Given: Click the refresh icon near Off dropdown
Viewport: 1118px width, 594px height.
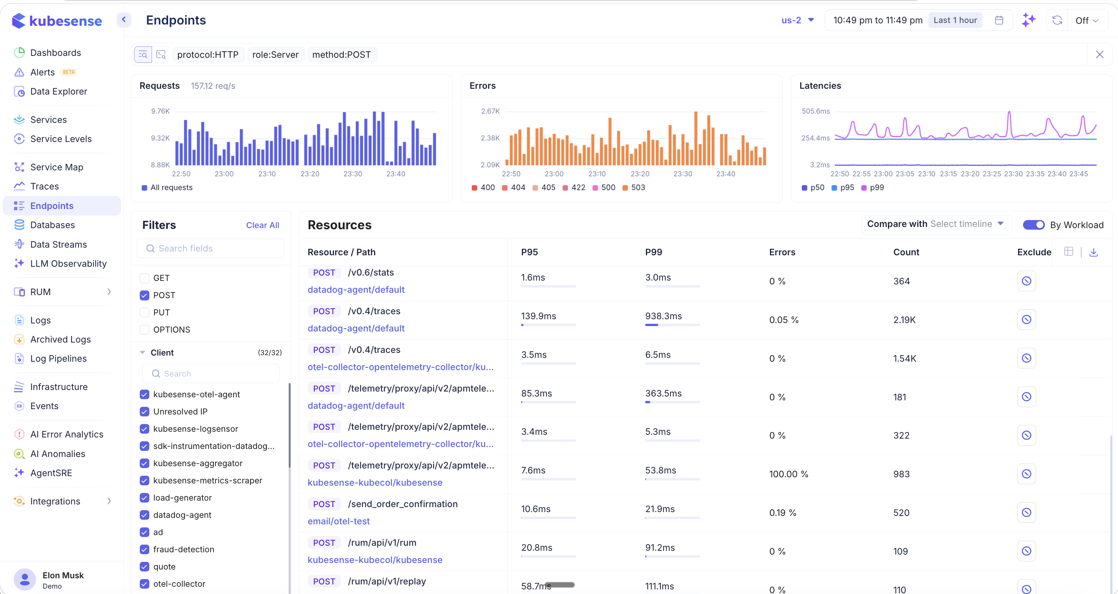Looking at the screenshot, I should pyautogui.click(x=1057, y=20).
